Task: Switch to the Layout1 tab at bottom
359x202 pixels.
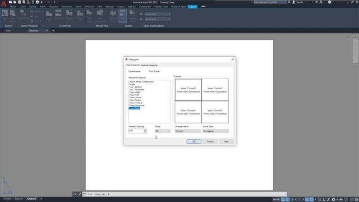Action: click(x=19, y=199)
